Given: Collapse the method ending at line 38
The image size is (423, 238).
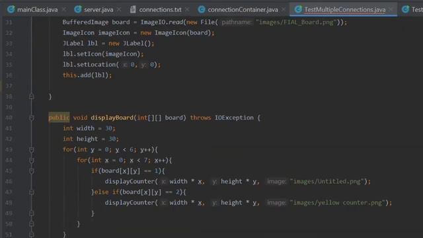Looking at the screenshot, I should point(32,97).
